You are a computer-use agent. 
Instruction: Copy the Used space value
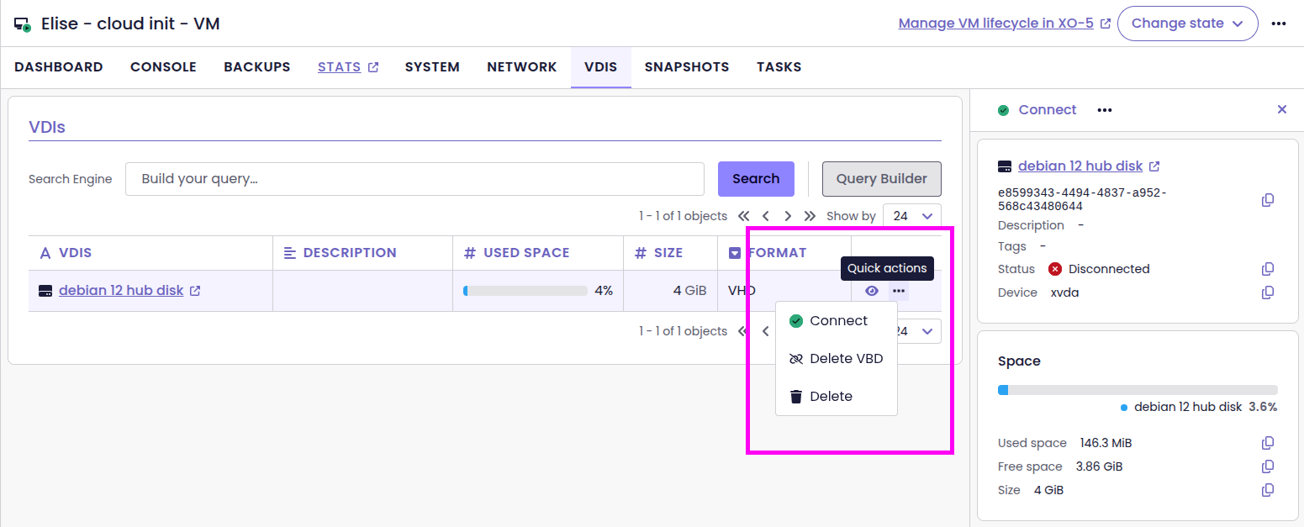(x=1268, y=443)
